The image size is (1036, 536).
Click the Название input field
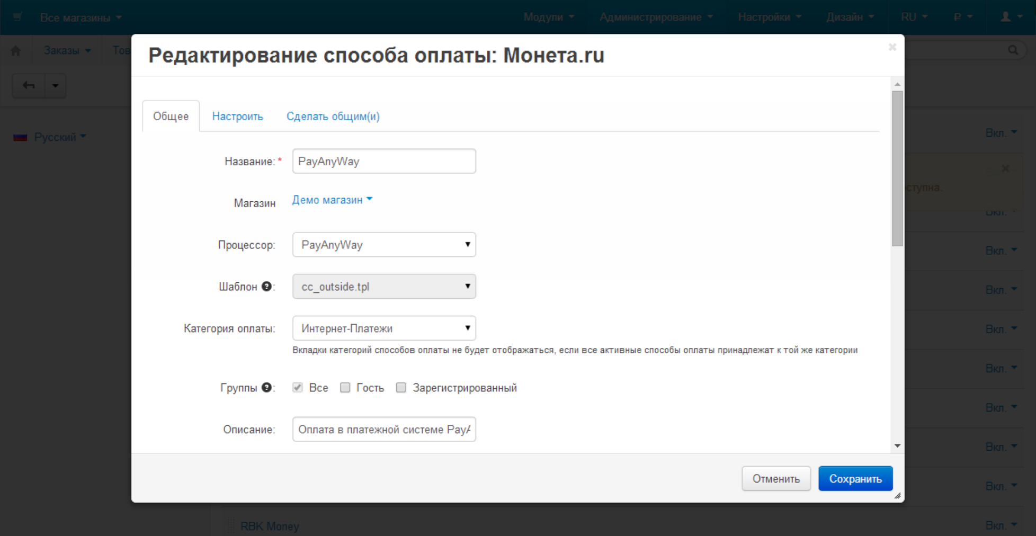[x=384, y=161]
